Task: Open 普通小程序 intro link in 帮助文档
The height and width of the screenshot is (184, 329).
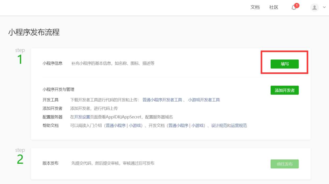Action: click(x=116, y=126)
